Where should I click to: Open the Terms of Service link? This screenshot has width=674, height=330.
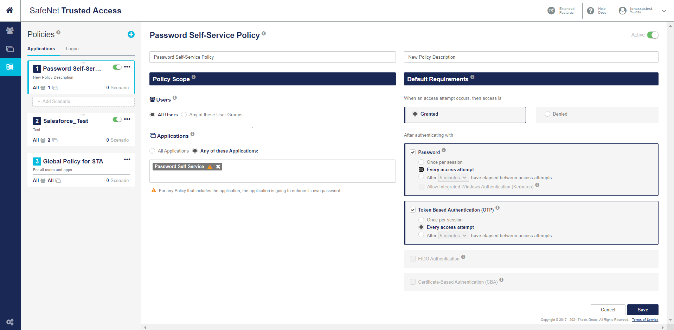[x=645, y=320]
